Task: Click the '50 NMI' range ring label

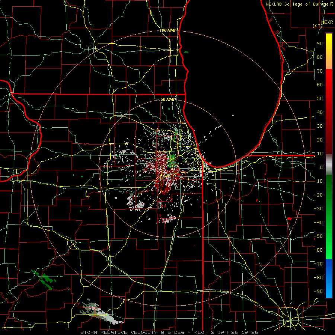Action: tap(167, 99)
